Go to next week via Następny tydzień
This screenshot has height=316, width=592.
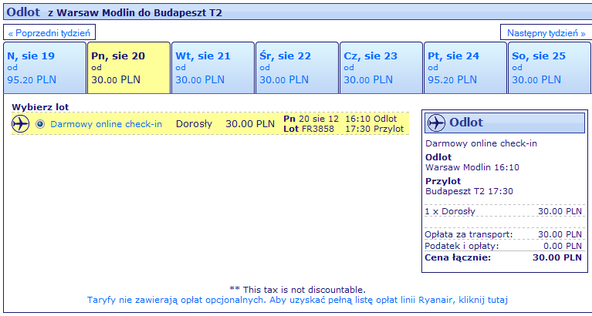544,33
